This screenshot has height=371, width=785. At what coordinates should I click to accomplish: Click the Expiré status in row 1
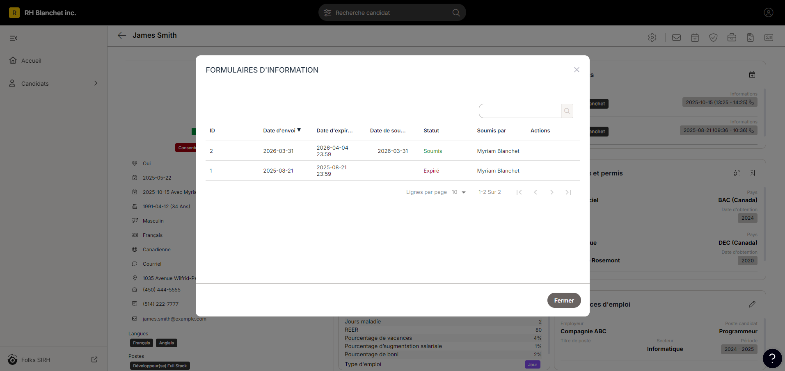pos(431,171)
